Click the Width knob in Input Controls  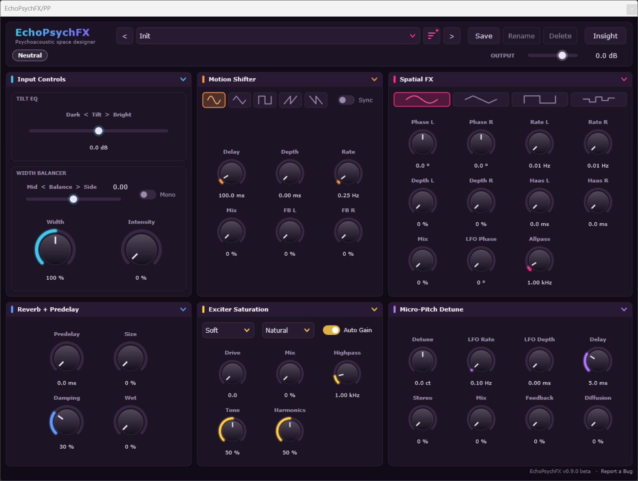pyautogui.click(x=55, y=249)
